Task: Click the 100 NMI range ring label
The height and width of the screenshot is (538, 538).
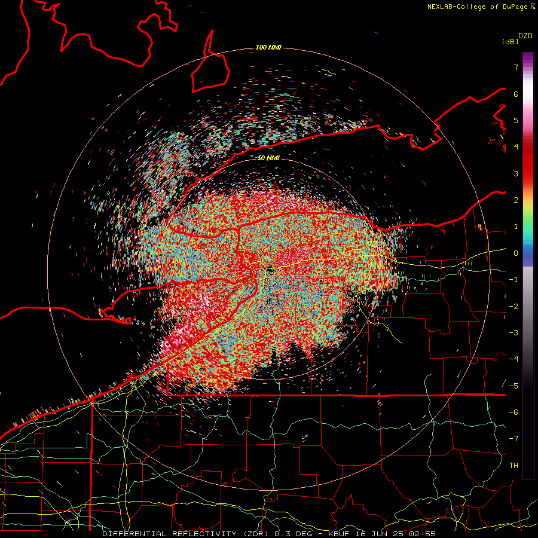Action: pos(268,47)
